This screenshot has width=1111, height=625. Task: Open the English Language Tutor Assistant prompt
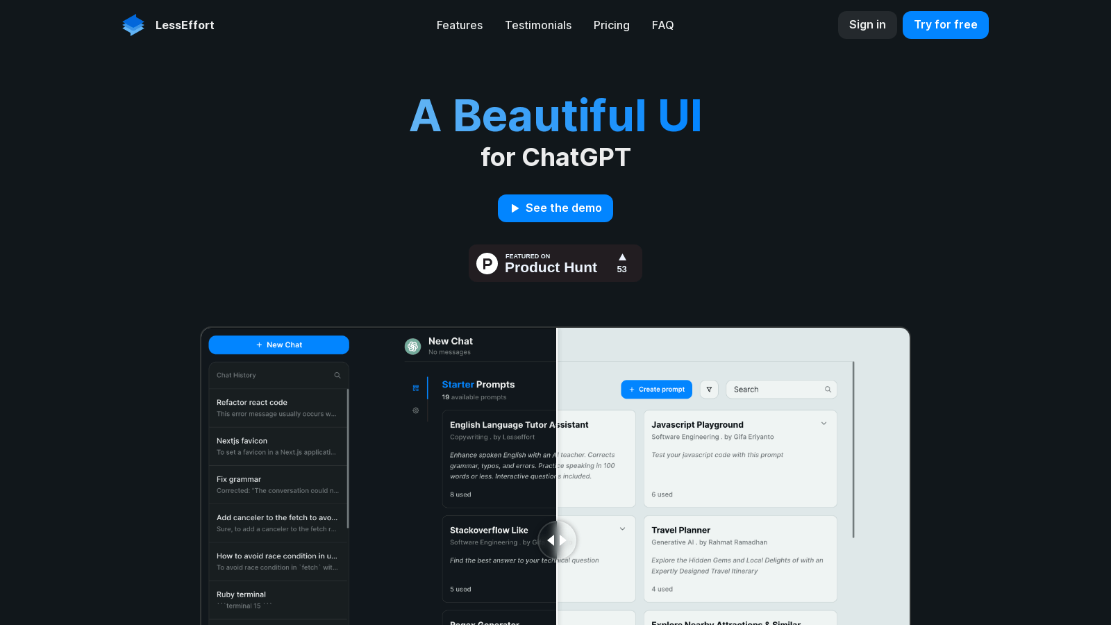[539, 459]
